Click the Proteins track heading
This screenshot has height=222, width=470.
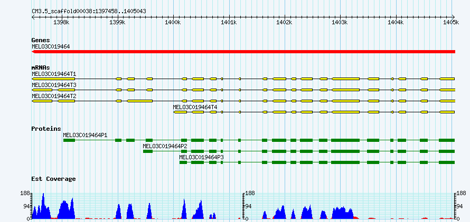tap(46, 129)
